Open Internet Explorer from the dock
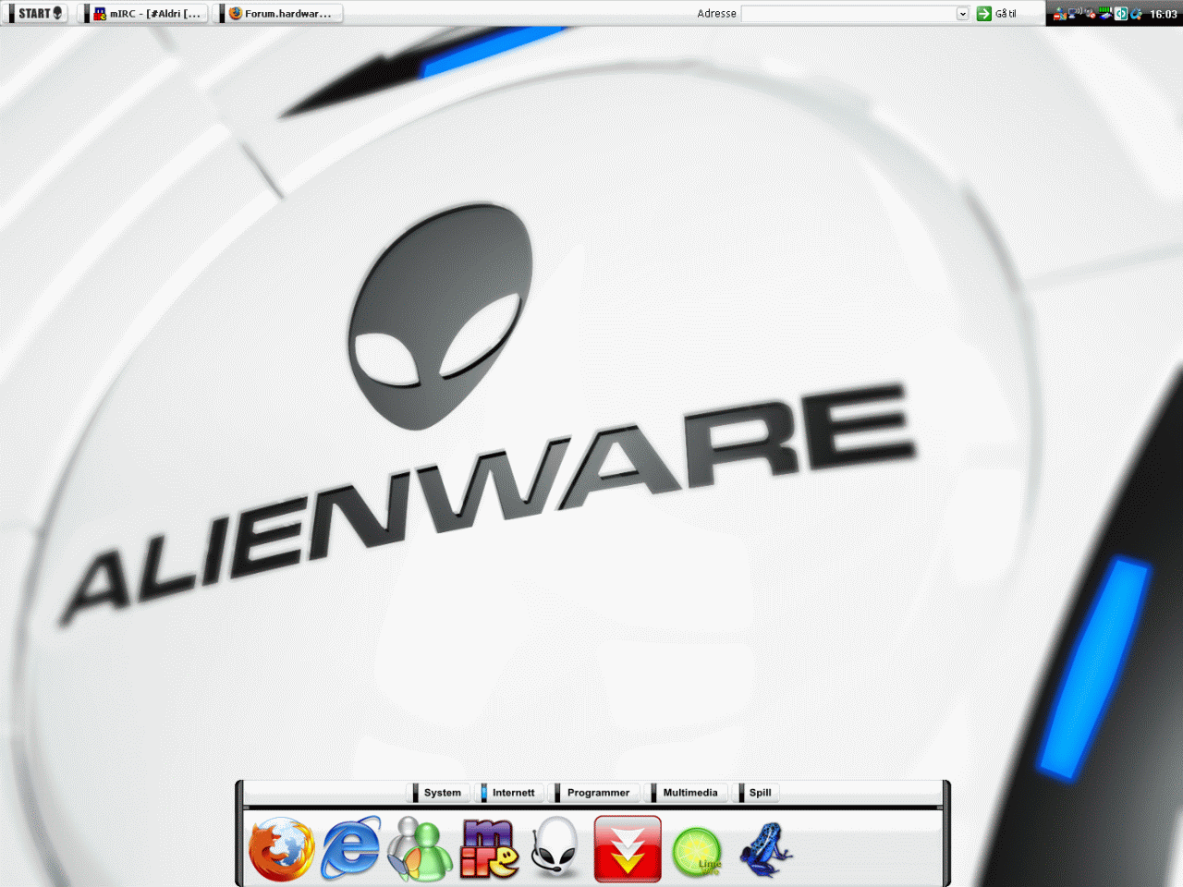Image resolution: width=1183 pixels, height=887 pixels. click(x=350, y=848)
